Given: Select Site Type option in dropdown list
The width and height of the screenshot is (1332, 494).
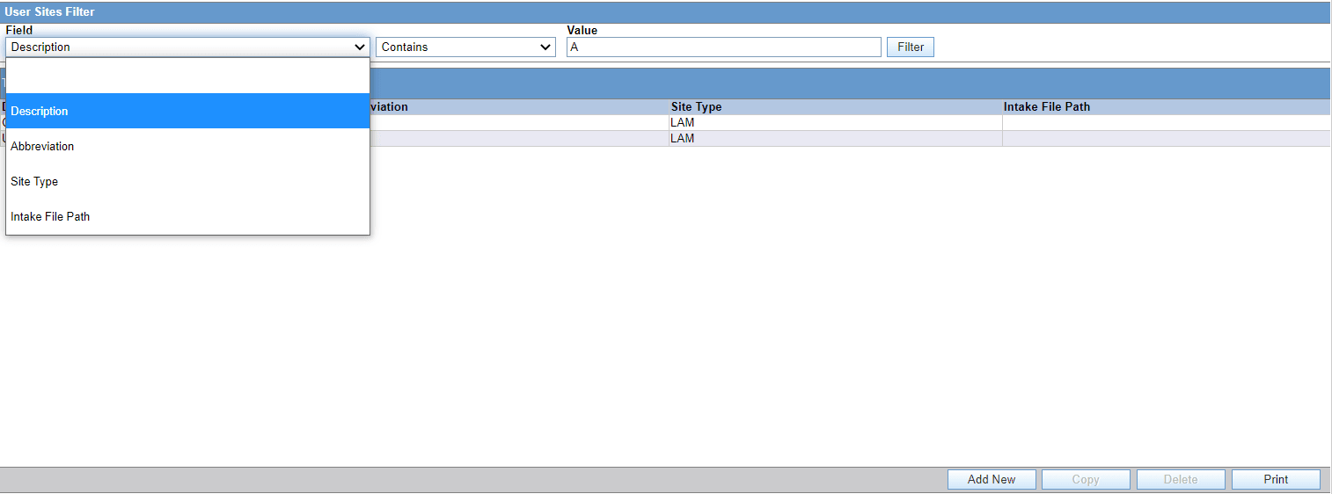Looking at the screenshot, I should tap(187, 181).
